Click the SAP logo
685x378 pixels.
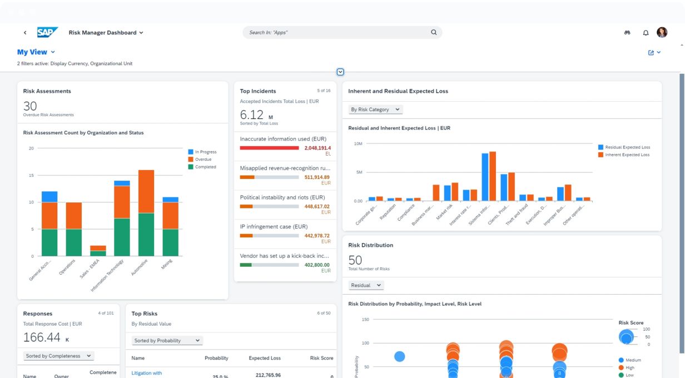coord(47,32)
